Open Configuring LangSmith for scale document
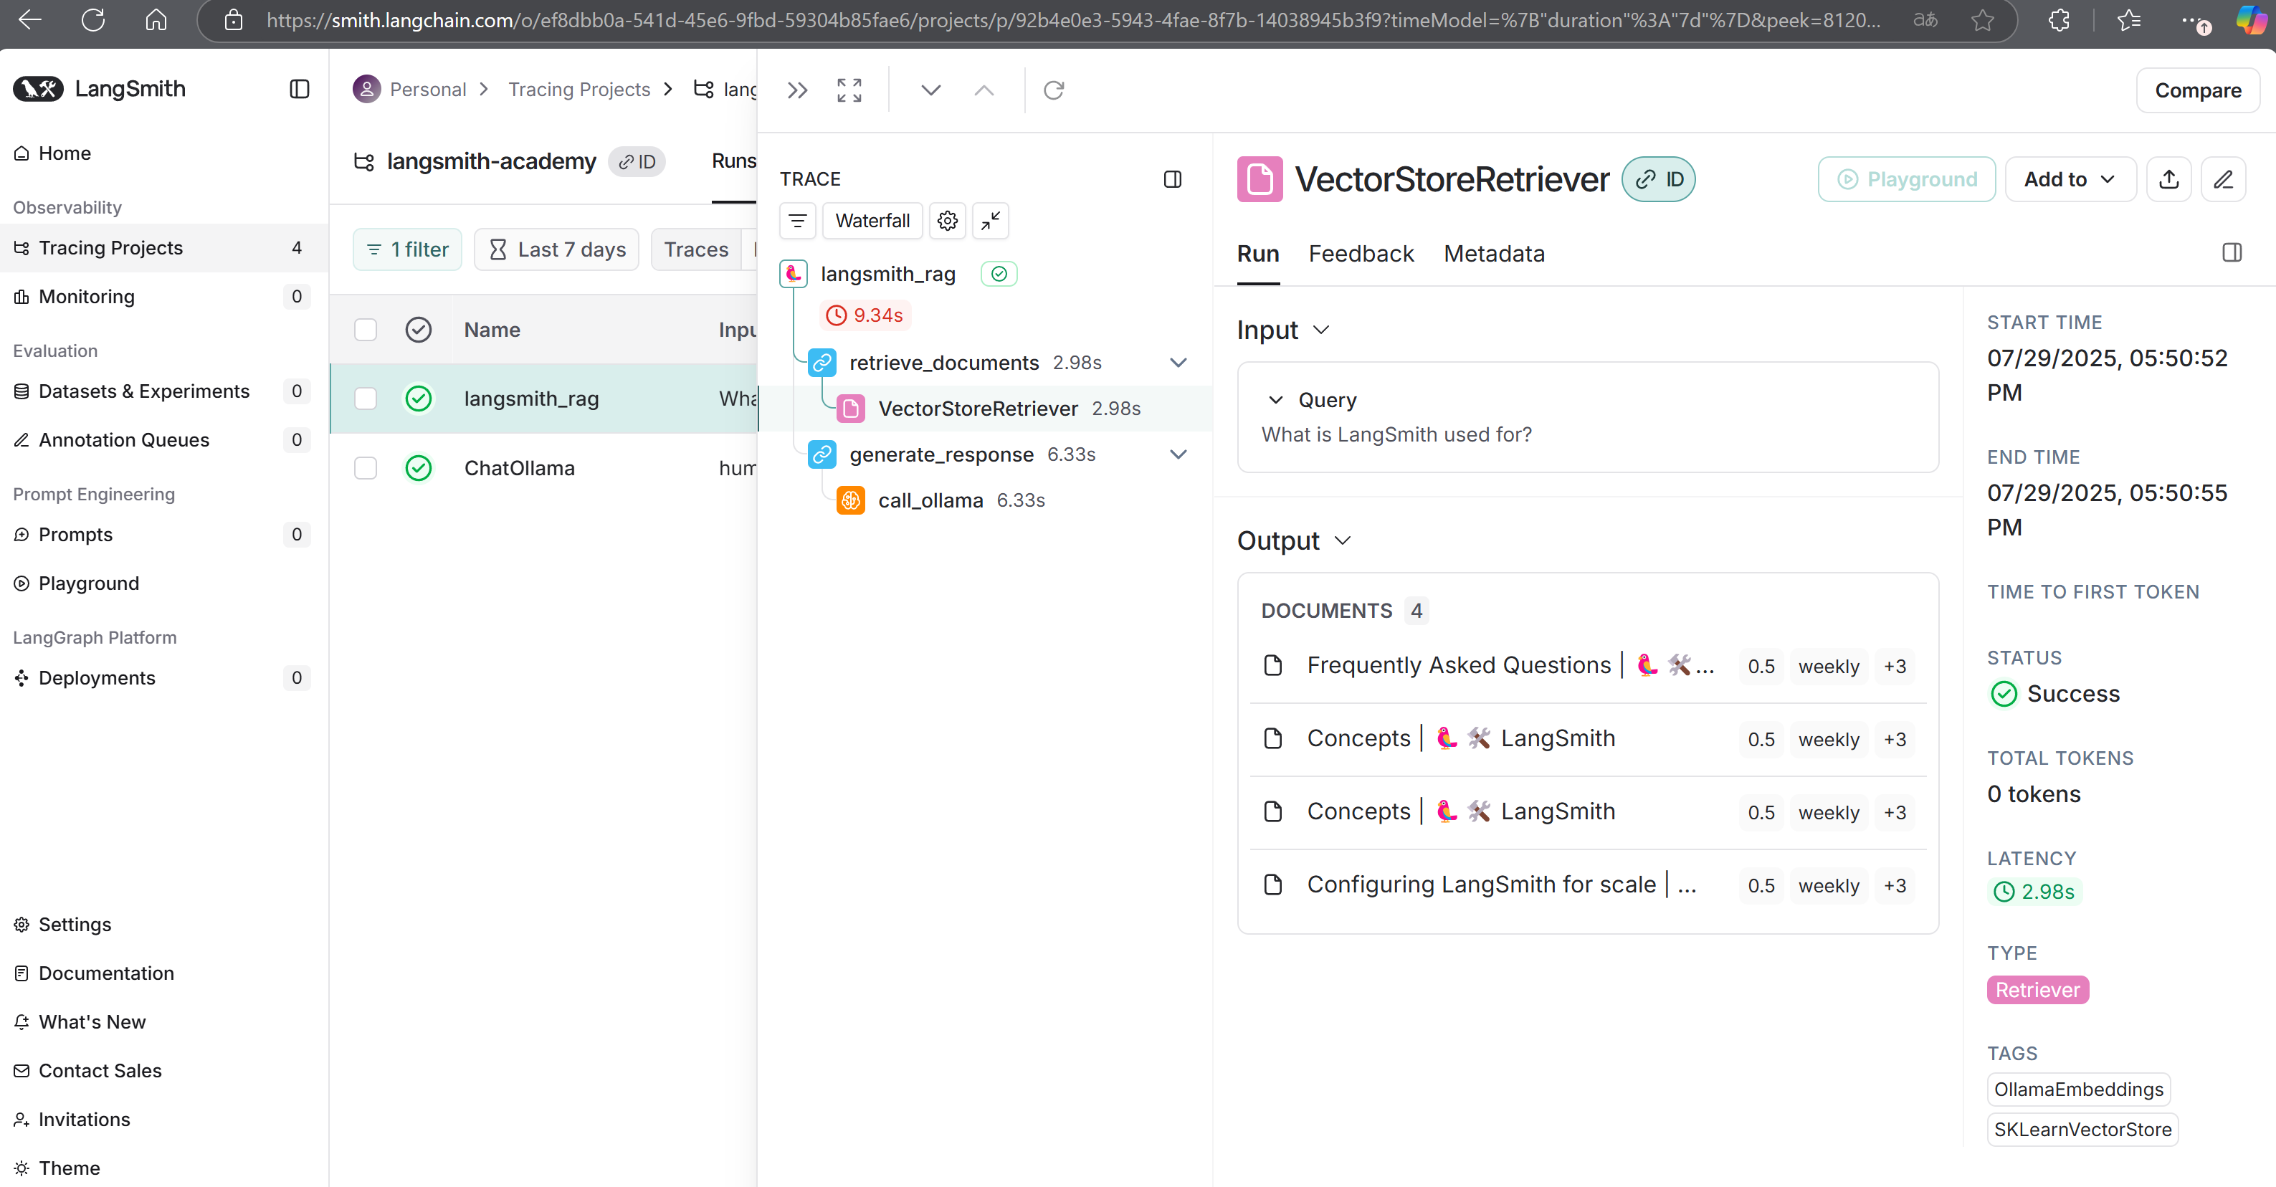The image size is (2276, 1187). (1588, 885)
